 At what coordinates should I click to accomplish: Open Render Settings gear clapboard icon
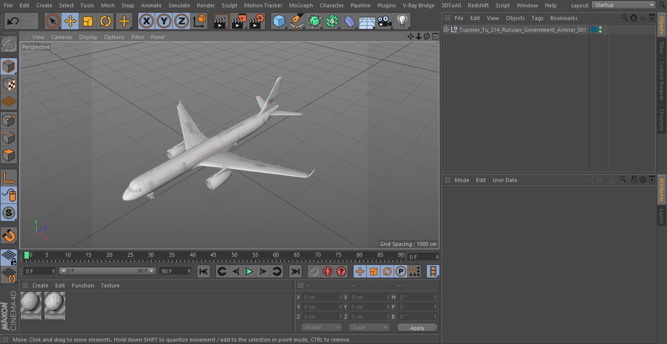pos(257,21)
